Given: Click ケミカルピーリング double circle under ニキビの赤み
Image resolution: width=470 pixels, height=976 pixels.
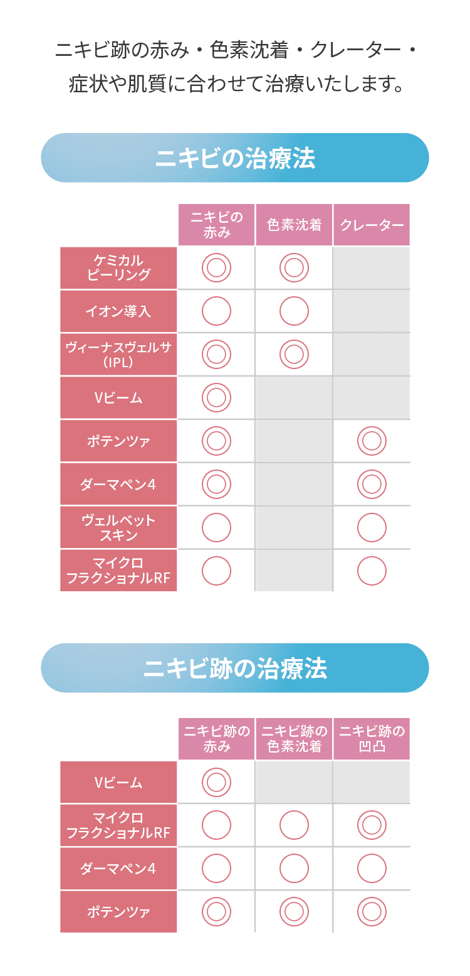Looking at the screenshot, I should point(216,268).
